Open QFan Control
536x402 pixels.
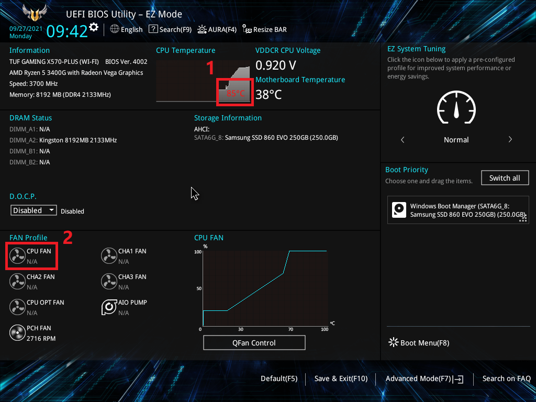click(x=254, y=342)
